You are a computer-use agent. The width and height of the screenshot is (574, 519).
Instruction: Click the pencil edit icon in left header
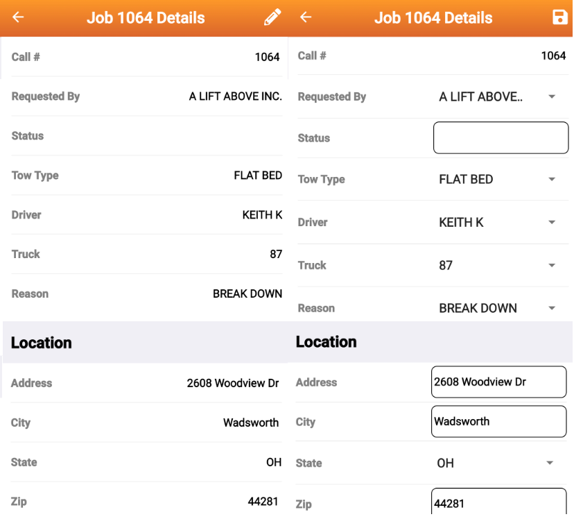coord(272,17)
